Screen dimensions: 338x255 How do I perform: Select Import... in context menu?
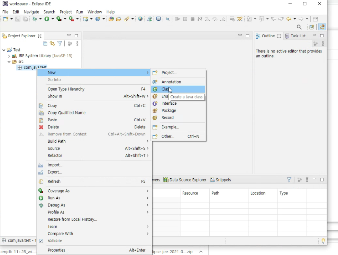[x=95, y=165]
